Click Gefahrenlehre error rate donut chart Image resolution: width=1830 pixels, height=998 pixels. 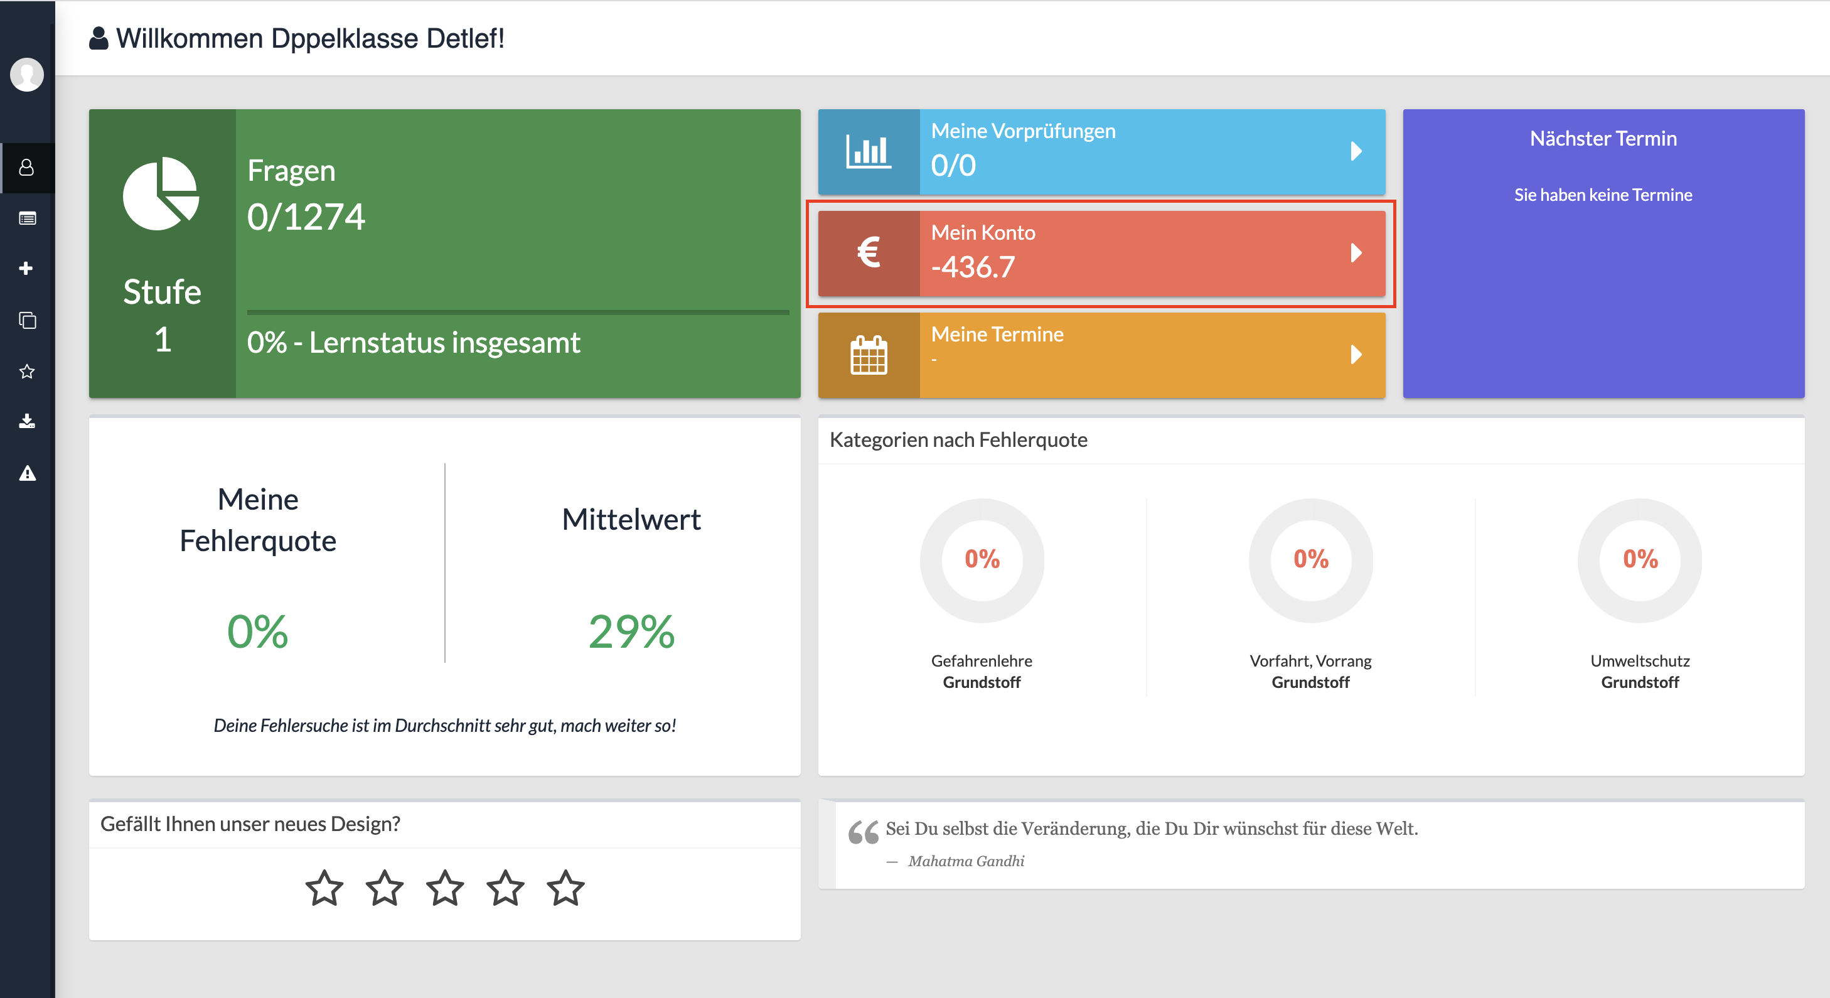pyautogui.click(x=982, y=560)
